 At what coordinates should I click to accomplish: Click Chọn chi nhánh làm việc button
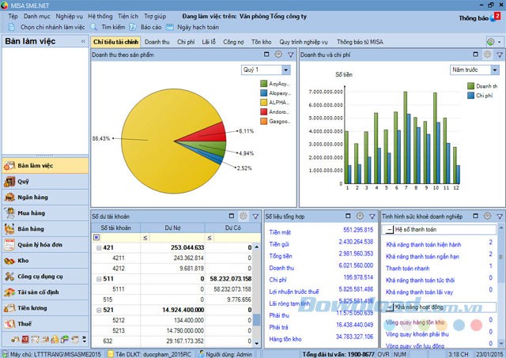click(x=46, y=26)
